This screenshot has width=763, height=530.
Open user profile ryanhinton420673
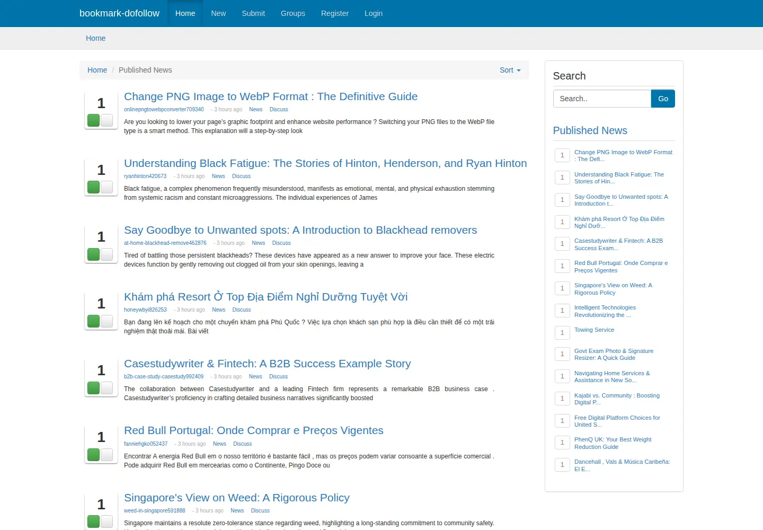coord(145,176)
